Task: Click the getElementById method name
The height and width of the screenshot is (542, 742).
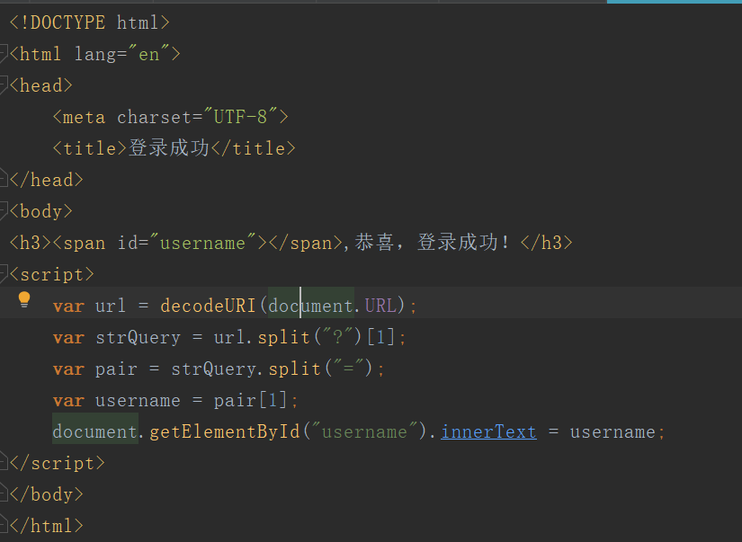Action: tap(225, 431)
